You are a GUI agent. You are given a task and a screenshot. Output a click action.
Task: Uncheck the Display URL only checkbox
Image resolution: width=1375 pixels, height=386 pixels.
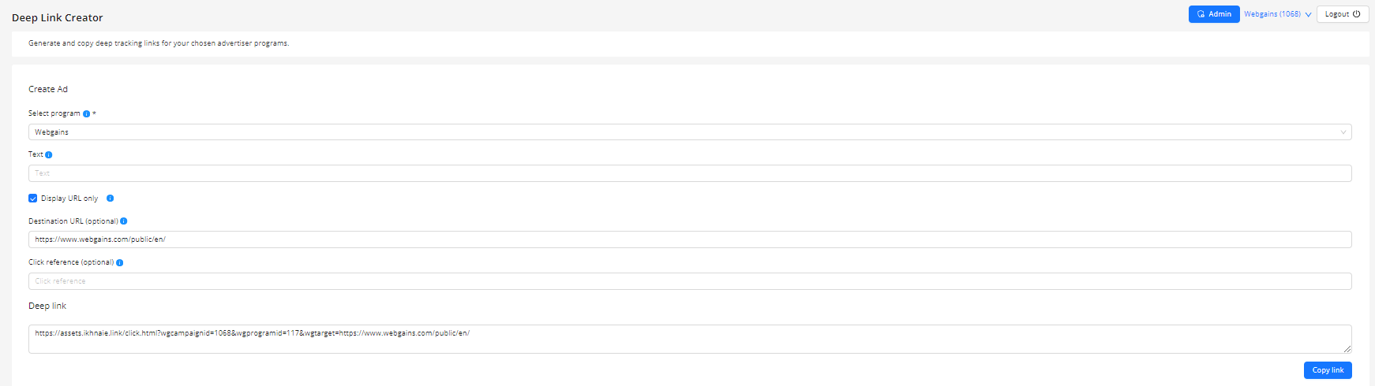click(33, 199)
